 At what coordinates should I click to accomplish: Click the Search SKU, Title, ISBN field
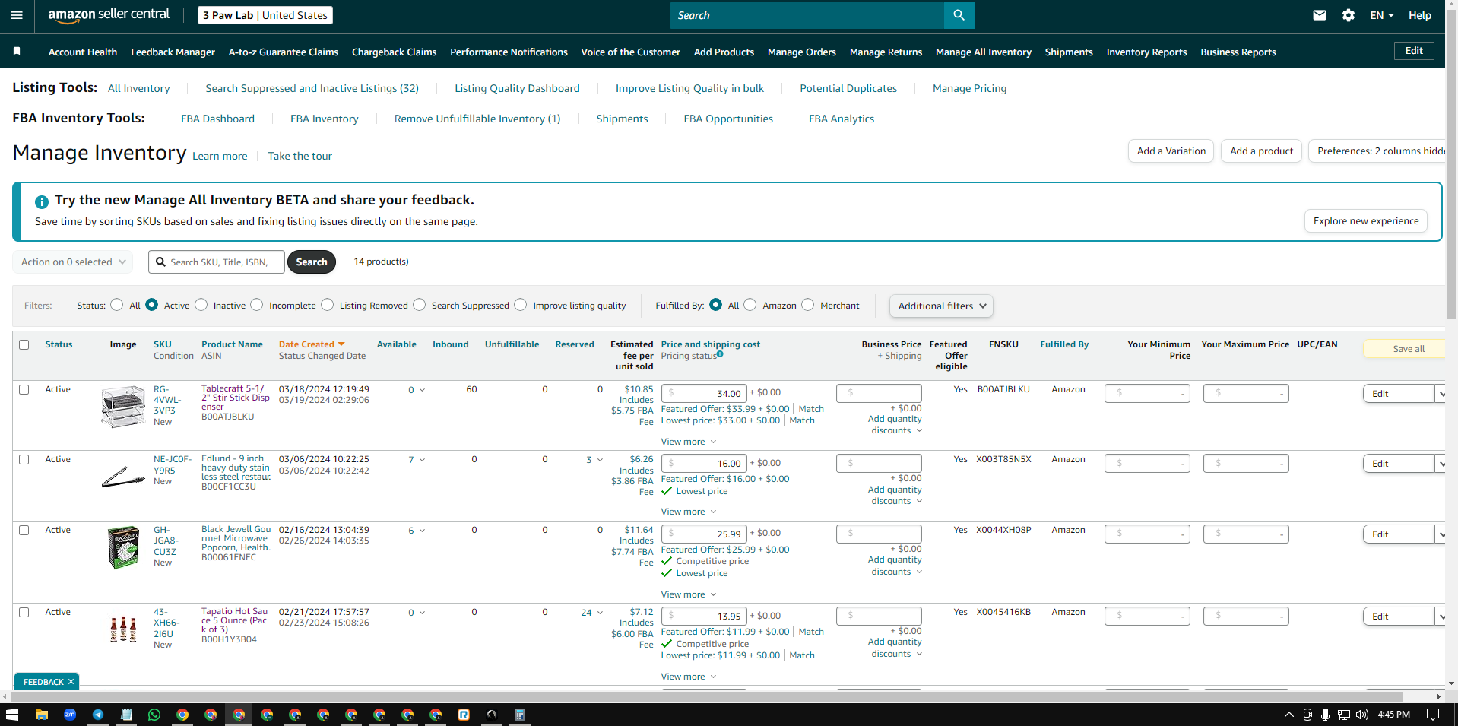click(x=217, y=262)
